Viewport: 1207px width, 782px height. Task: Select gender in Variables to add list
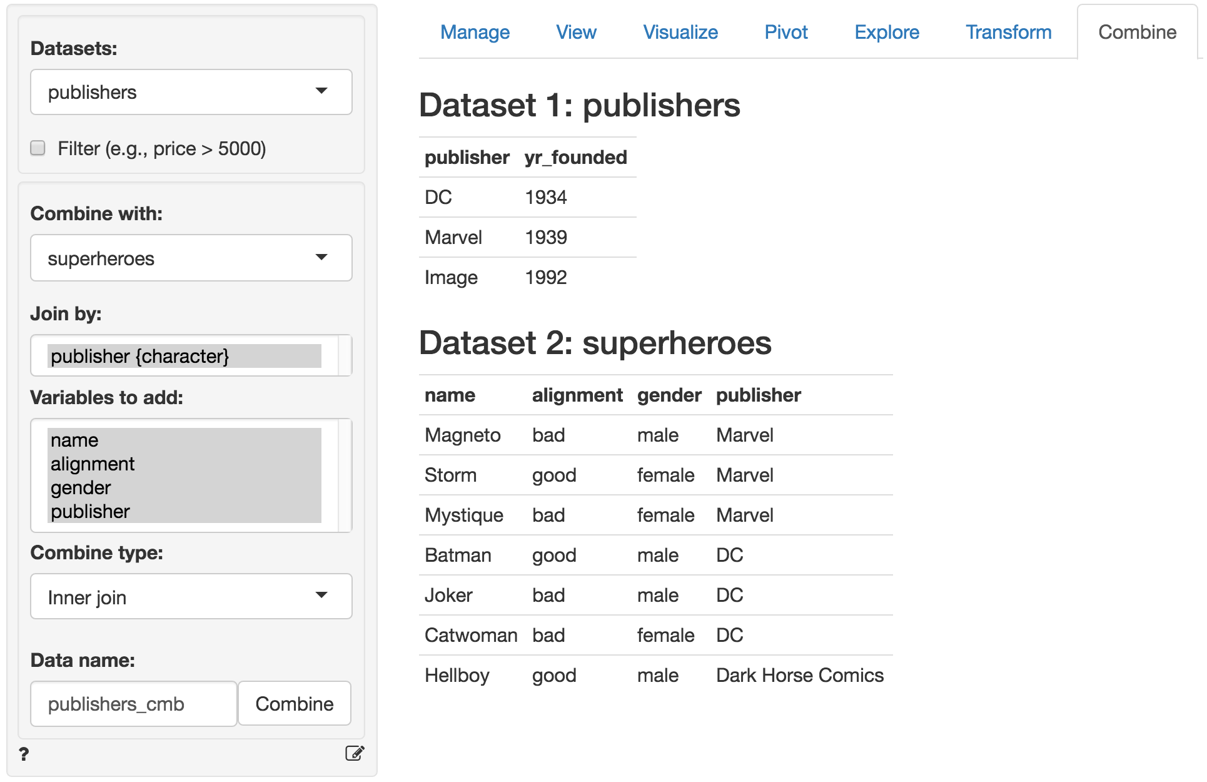coord(81,487)
